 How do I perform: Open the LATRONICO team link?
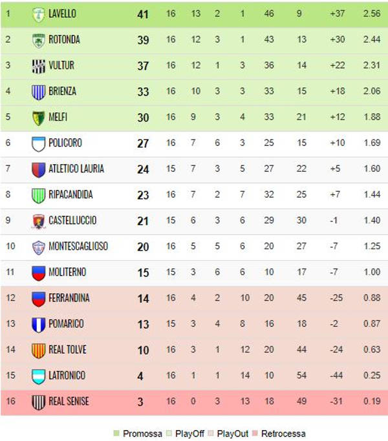coord(67,376)
